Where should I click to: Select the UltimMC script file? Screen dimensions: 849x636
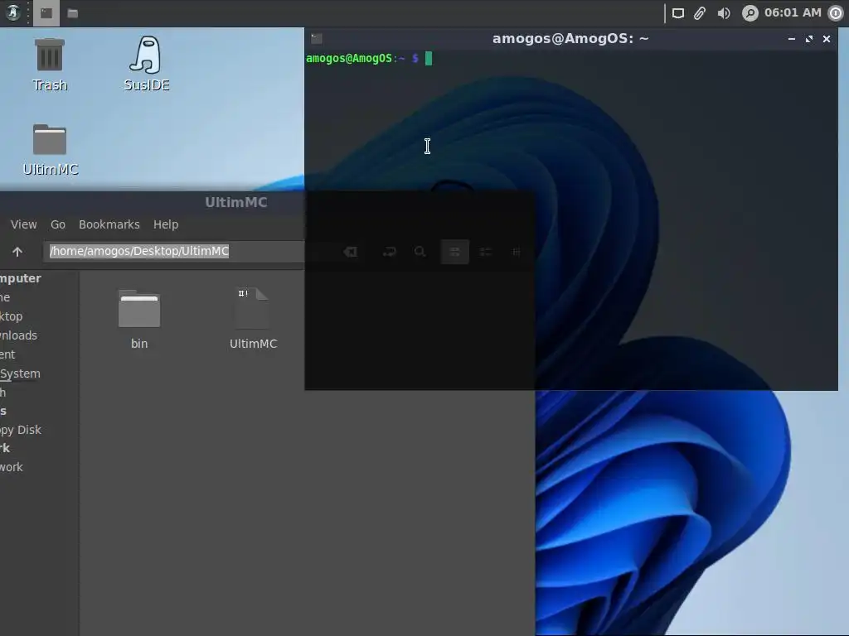[253, 319]
